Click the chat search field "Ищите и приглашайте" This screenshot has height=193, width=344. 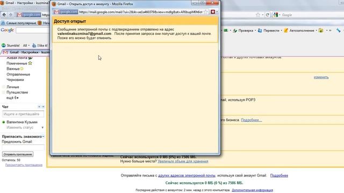(23, 114)
